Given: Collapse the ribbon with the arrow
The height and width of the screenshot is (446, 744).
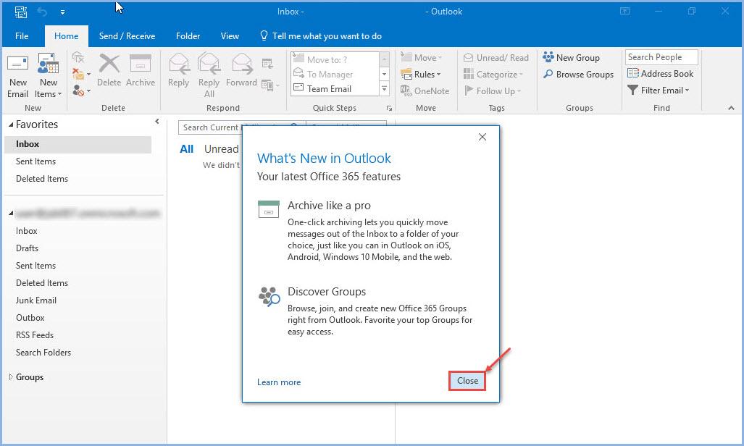Looking at the screenshot, I should coord(731,108).
